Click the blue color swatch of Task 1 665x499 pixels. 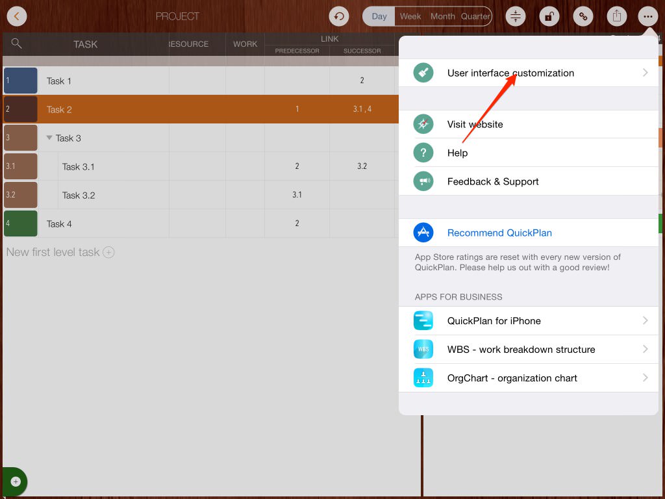click(x=21, y=81)
